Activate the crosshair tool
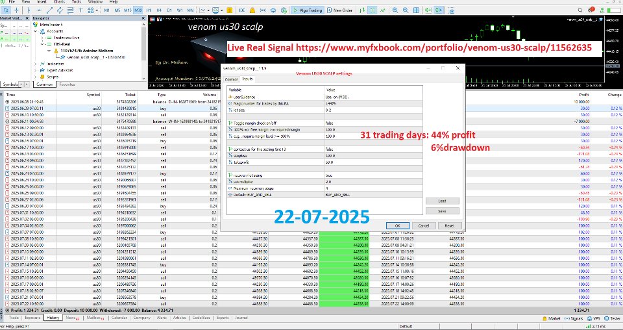623x330 pixels. 16,10
